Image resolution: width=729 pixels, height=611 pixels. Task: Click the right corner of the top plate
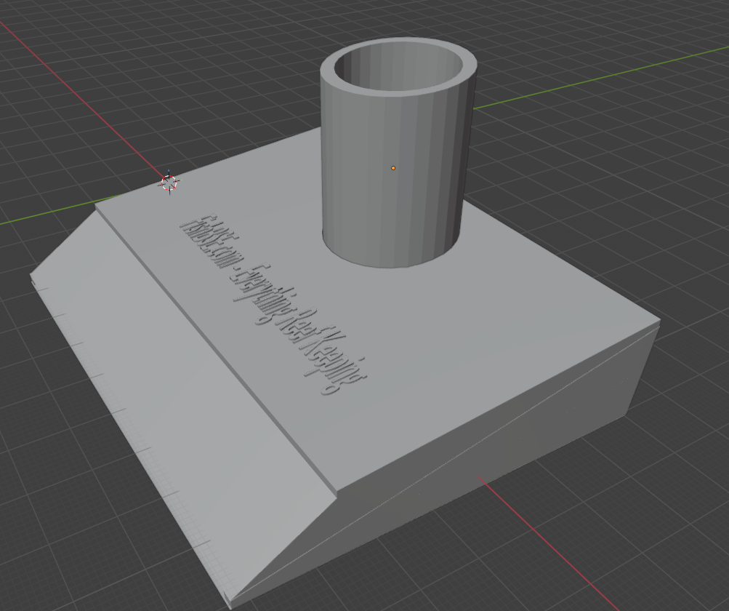pyautogui.click(x=658, y=325)
